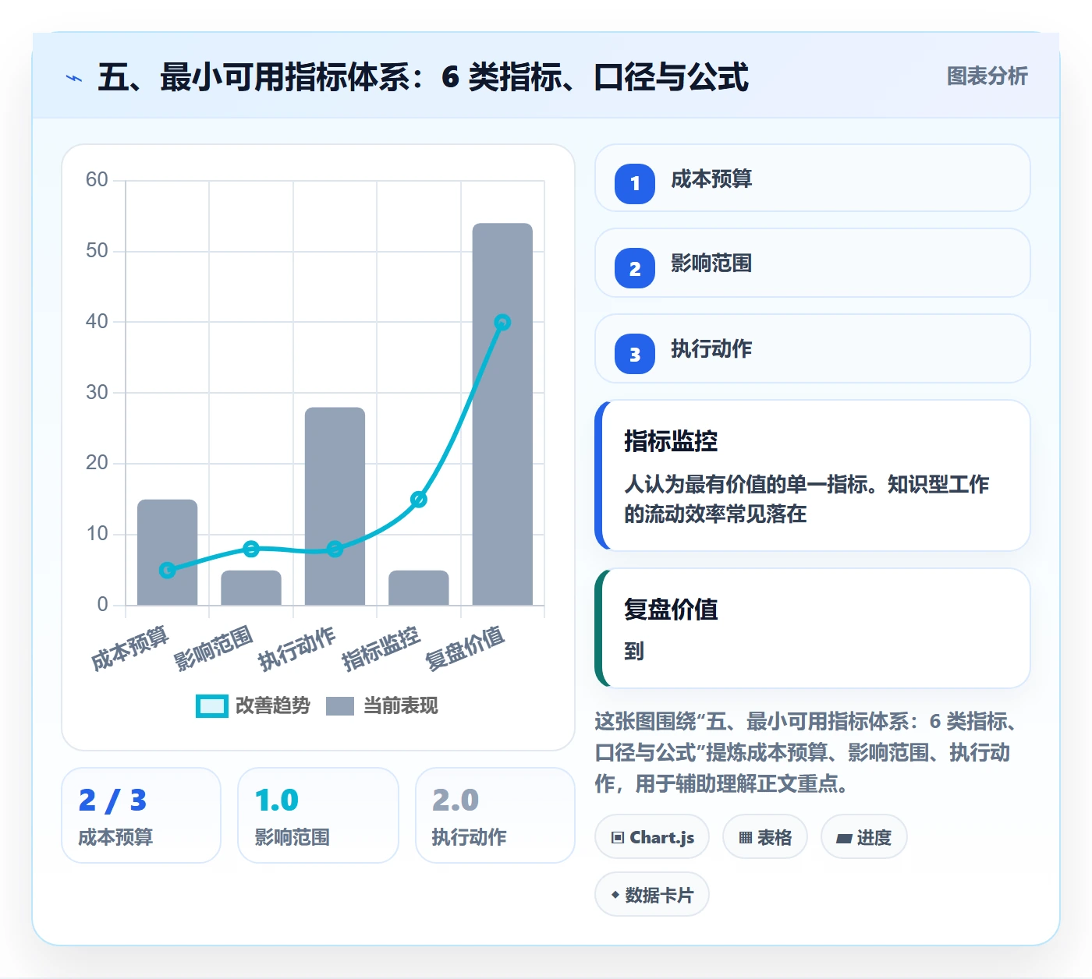Click the summary paragraph starting 这张图围绕

coord(807,752)
